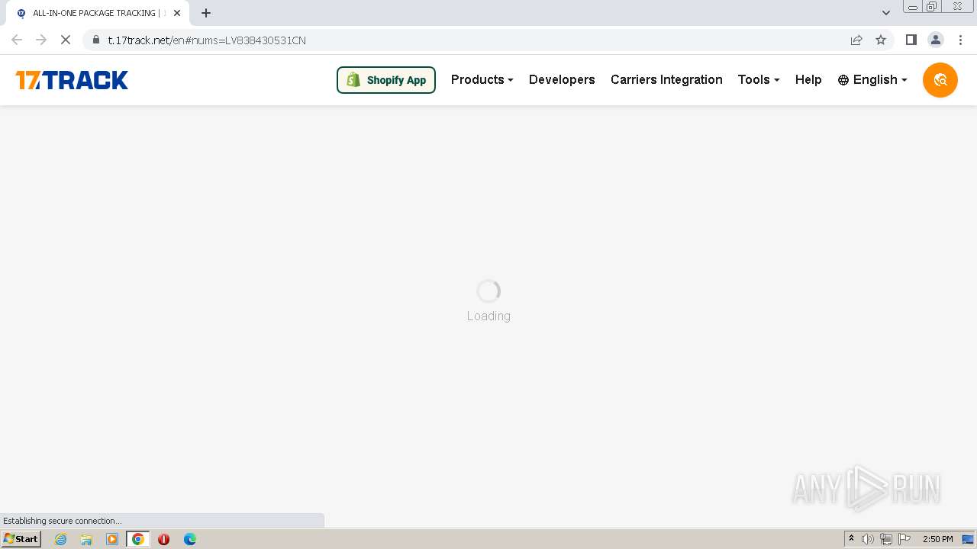Image resolution: width=977 pixels, height=549 pixels.
Task: Click the 17TRACK logo
Action: (72, 80)
